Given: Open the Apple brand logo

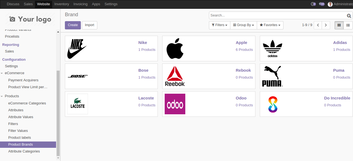Looking at the screenshot, I should pos(175,49).
